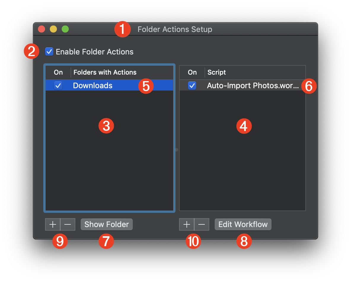Viewport: 351px width, 283px height.
Task: Detach the script using the minus icon
Action: tap(202, 224)
